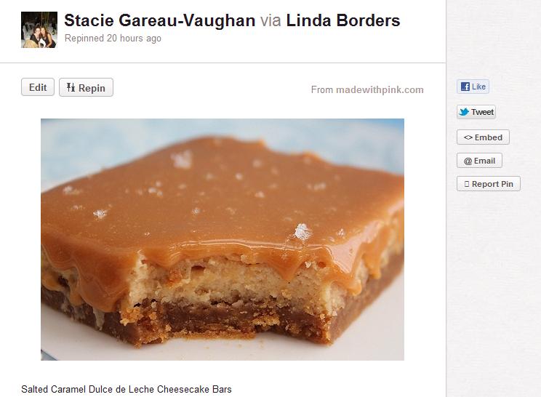Click the pin icon inside Repin
541x397 pixels.
71,87
